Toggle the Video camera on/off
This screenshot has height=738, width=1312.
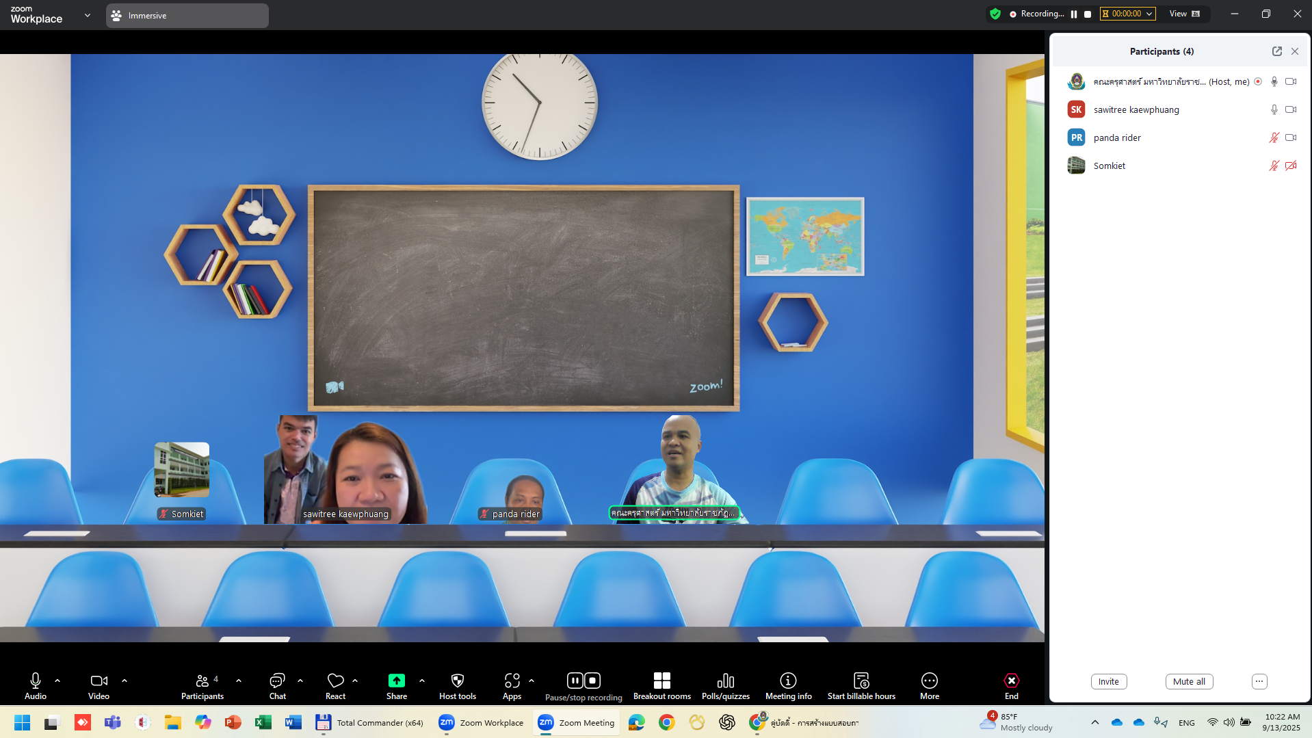99,681
